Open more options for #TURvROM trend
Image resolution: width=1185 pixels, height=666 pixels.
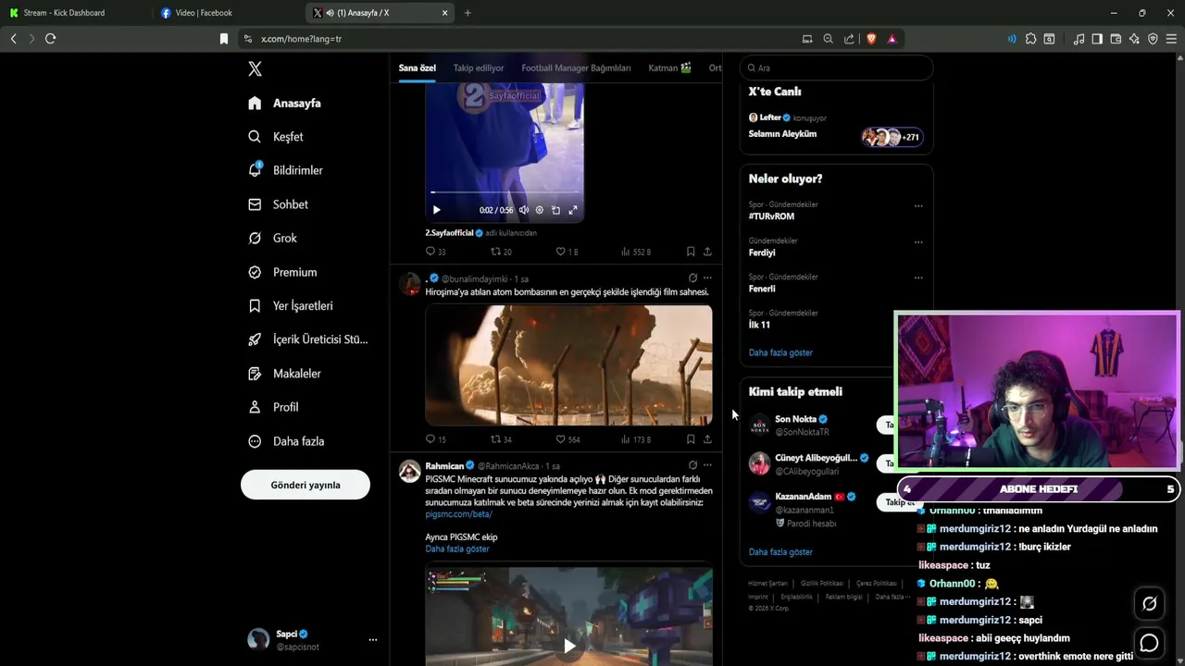click(x=918, y=206)
